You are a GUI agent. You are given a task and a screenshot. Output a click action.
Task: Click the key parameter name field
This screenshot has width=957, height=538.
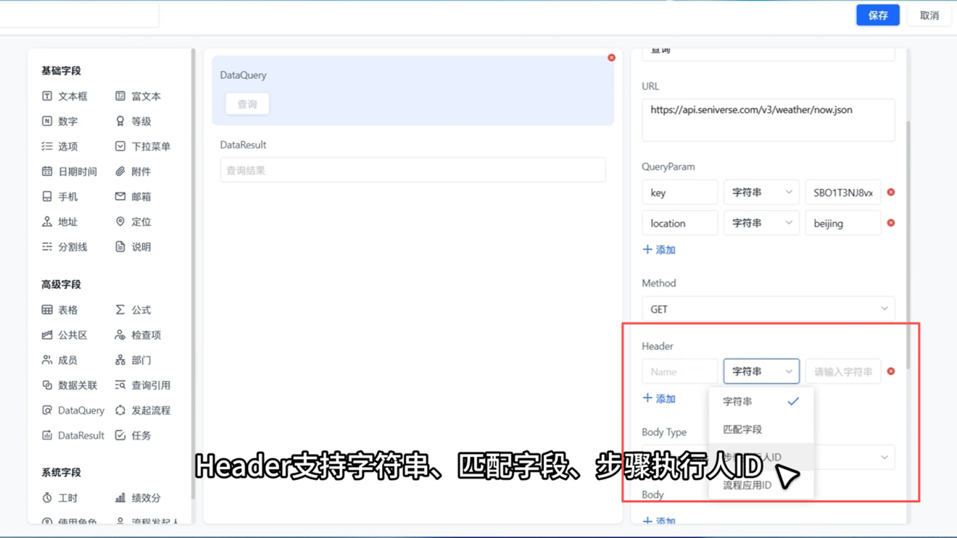[679, 193]
